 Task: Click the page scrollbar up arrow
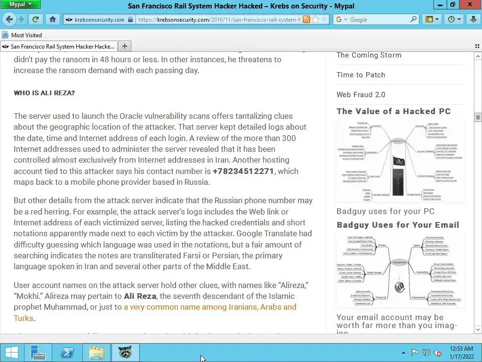tap(478, 57)
